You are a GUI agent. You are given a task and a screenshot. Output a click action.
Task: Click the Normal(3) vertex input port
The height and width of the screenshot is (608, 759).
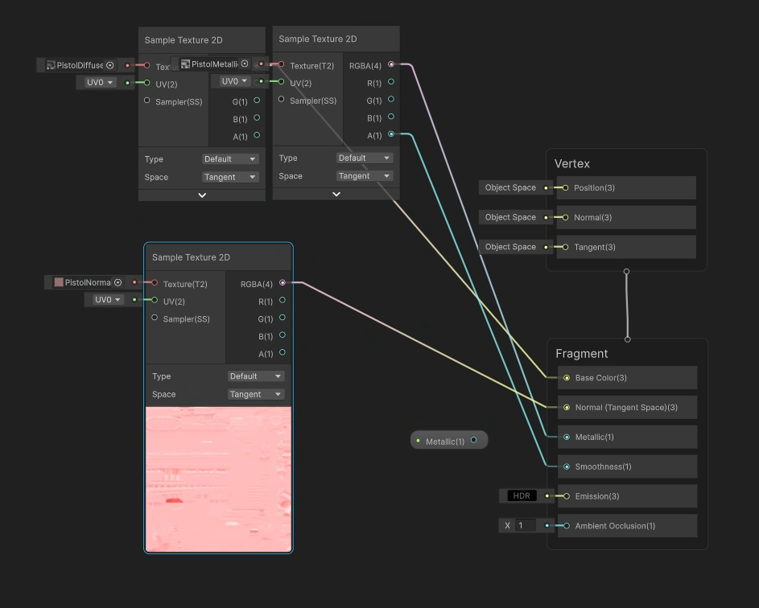point(565,218)
